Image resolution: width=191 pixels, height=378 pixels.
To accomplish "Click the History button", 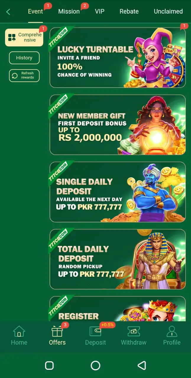I will 24,58.
